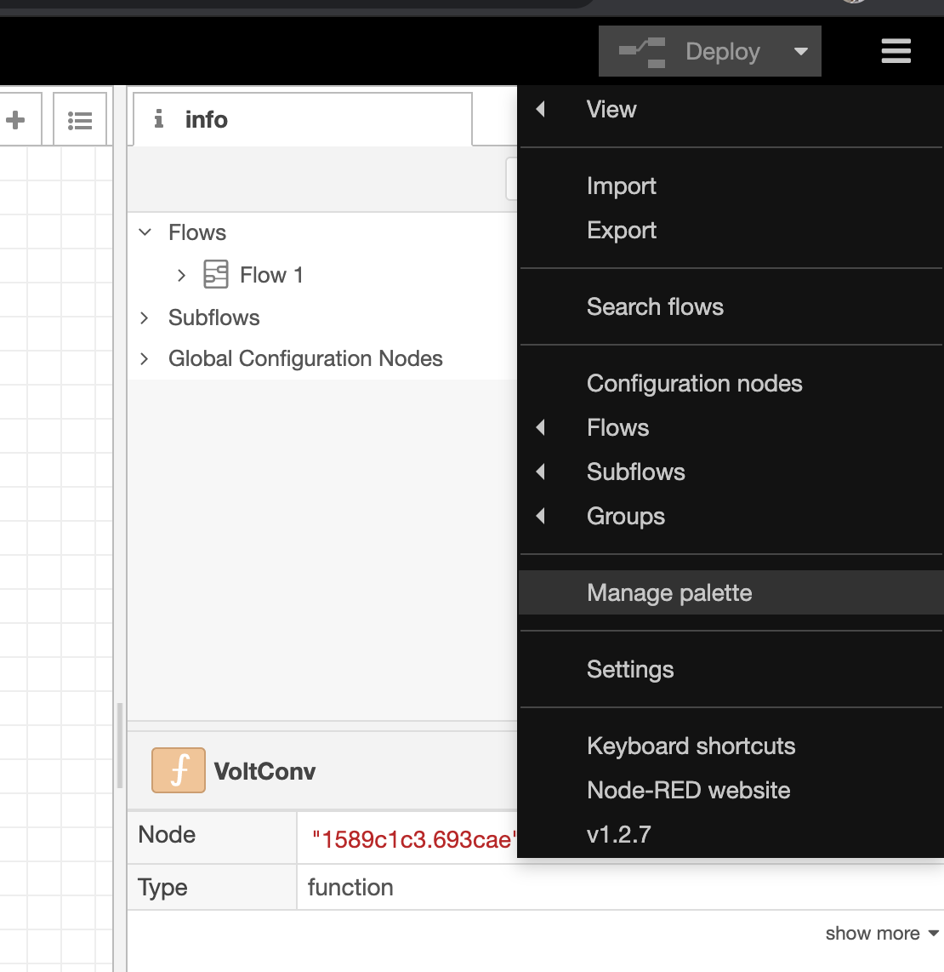Click the function "f" icon beside VoltConv
Image resolution: width=944 pixels, height=972 pixels.
coord(179,769)
